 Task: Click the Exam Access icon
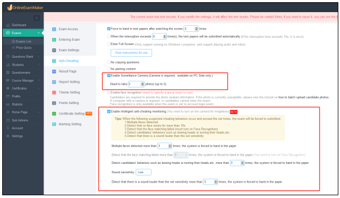(x=54, y=29)
